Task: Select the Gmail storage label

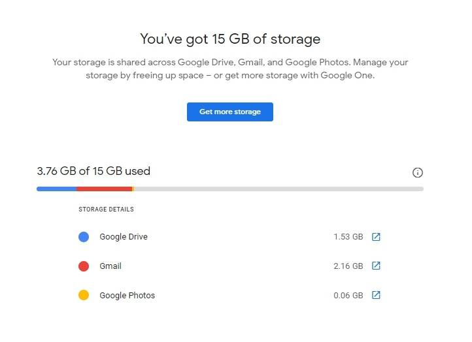Action: (x=110, y=266)
